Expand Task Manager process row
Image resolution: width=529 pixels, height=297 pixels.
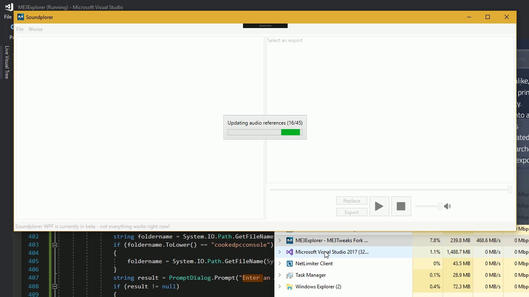[280, 275]
